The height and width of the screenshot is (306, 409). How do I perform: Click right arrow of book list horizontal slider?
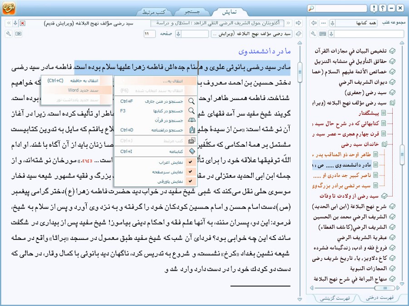point(398,288)
